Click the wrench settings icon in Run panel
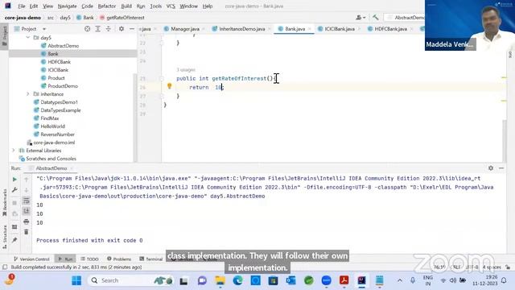The height and width of the screenshot is (290, 515). tap(14, 190)
